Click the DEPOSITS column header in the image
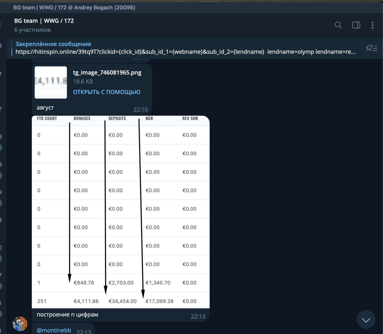This screenshot has width=383, height=334. pos(117,118)
